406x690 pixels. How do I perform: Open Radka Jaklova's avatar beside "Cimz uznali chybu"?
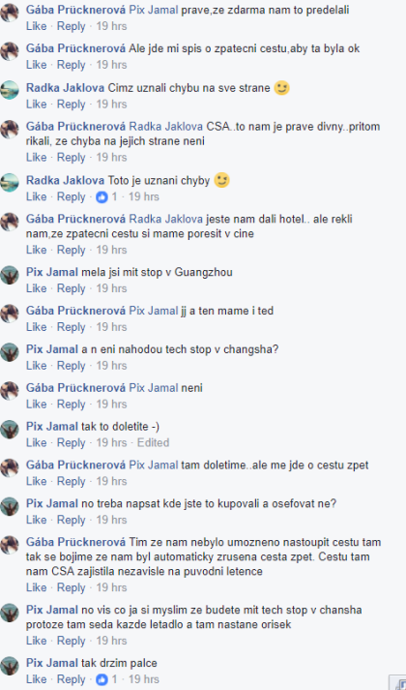[10, 90]
